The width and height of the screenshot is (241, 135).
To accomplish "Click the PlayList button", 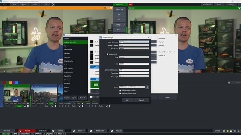I will (119, 131).
